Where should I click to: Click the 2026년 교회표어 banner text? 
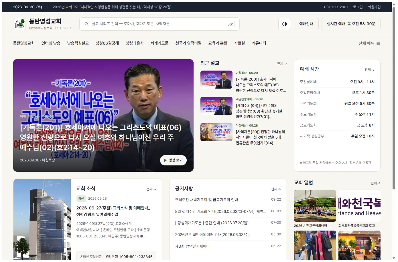click(x=112, y=7)
